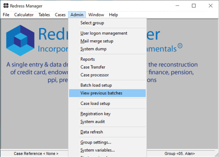Image resolution: width=219 pixels, height=157 pixels.
Task: Open Reports from Admin menu
Action: pos(107,59)
